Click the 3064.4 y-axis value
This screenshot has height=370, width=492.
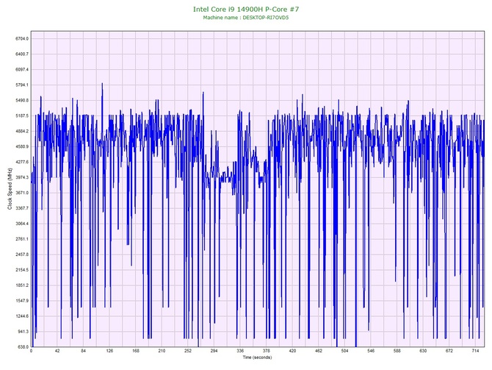click(x=22, y=224)
